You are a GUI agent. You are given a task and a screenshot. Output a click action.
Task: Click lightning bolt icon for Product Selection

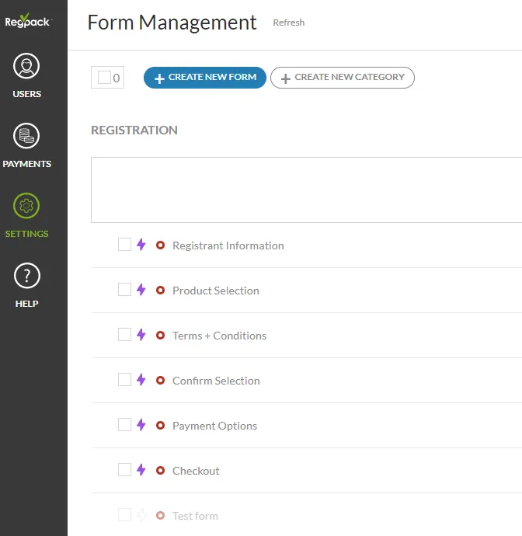point(141,290)
